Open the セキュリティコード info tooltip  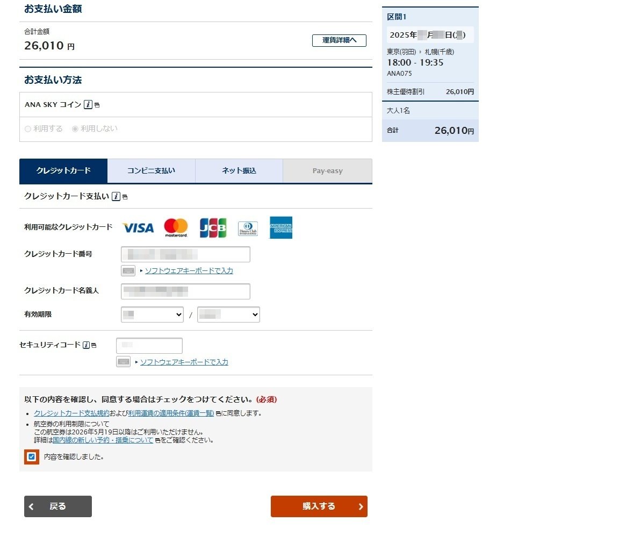pos(85,345)
